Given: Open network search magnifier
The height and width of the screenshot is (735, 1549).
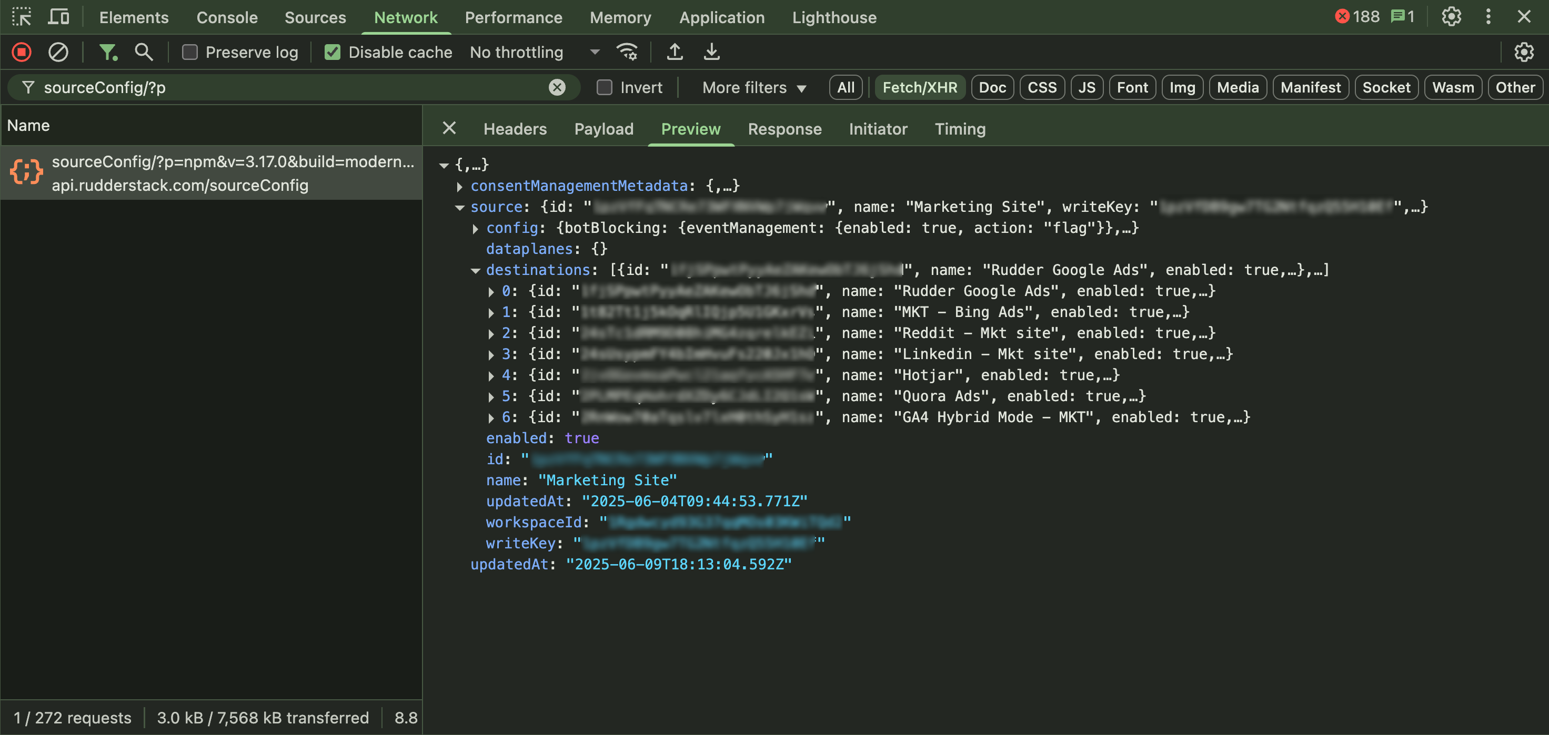Looking at the screenshot, I should pyautogui.click(x=143, y=52).
